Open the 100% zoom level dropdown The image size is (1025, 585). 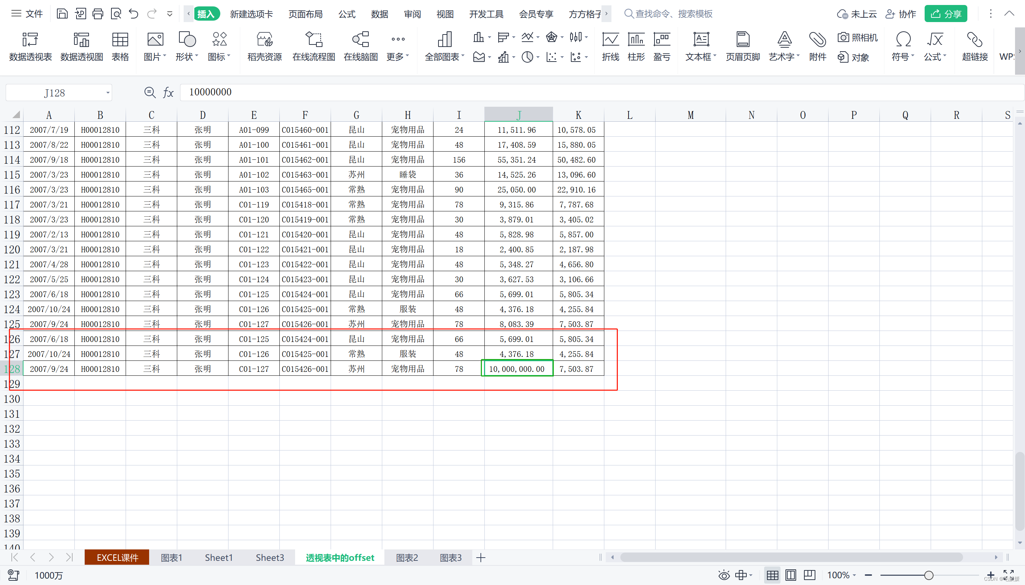(x=841, y=575)
